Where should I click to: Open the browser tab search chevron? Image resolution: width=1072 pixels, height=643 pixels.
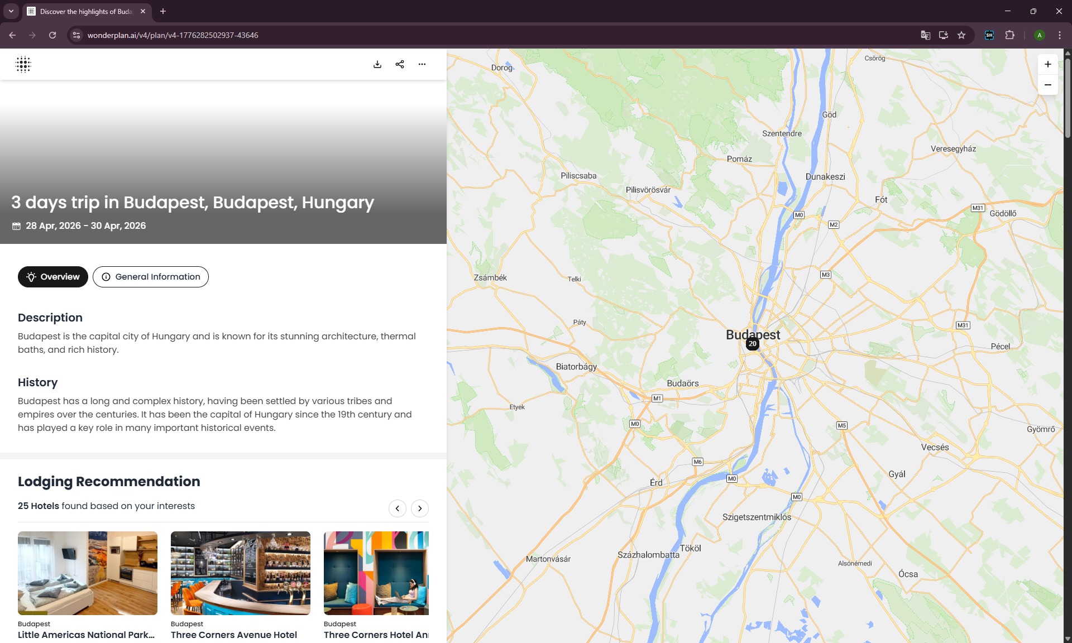tap(11, 11)
